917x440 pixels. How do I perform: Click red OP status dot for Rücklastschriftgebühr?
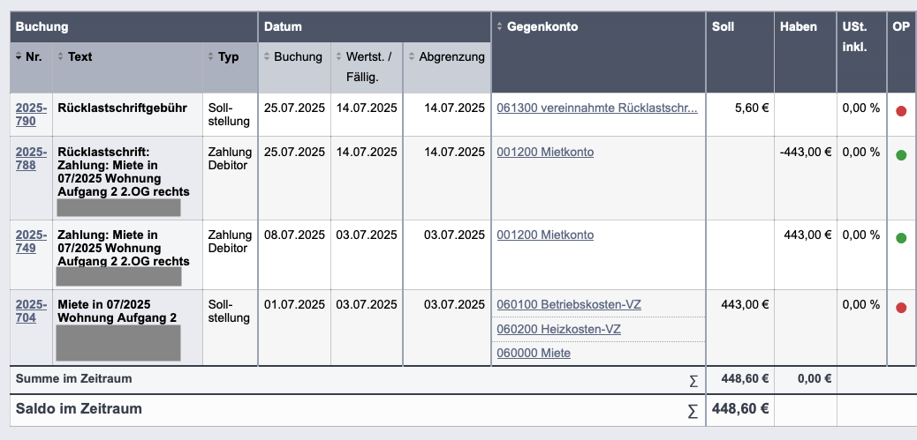click(x=900, y=111)
